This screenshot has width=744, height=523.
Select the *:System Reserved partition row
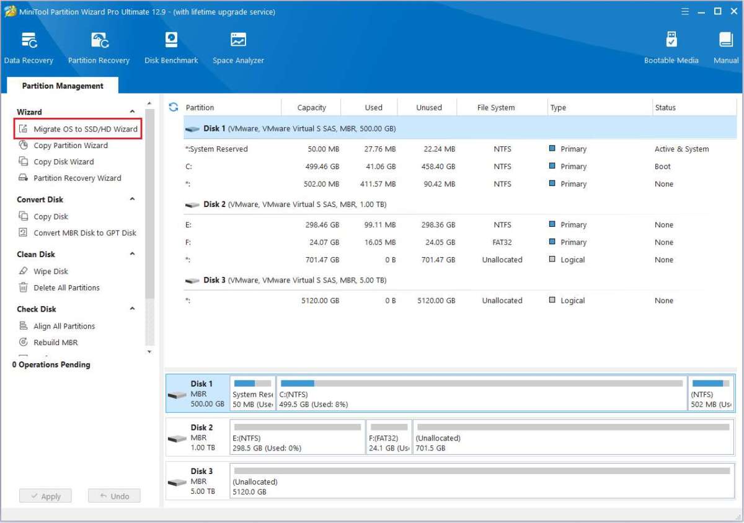tap(460, 149)
